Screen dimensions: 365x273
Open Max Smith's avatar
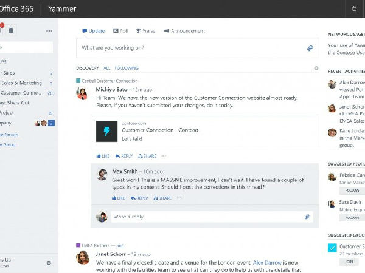click(102, 175)
